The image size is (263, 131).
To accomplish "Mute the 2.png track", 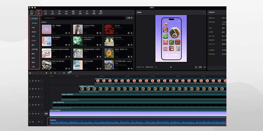I will point(39,105).
